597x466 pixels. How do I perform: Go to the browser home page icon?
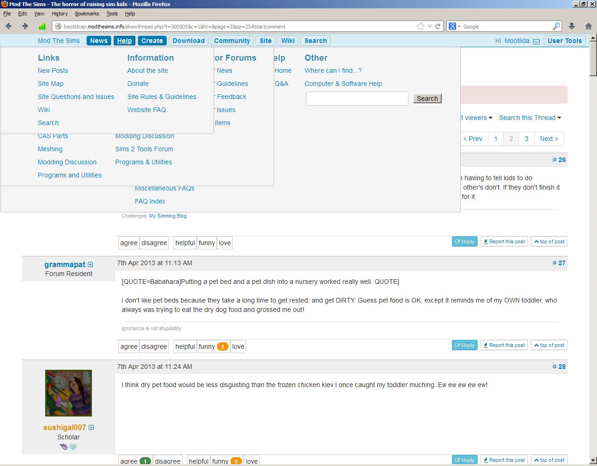pyautogui.click(x=588, y=27)
